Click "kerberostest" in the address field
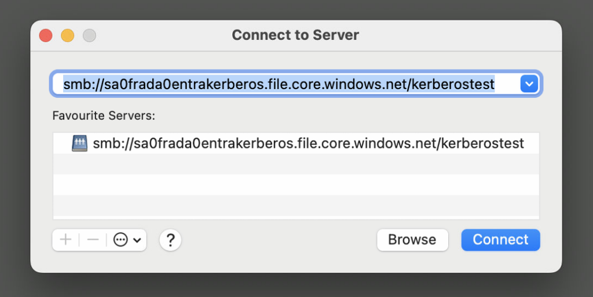The height and width of the screenshot is (297, 593). coord(455,85)
